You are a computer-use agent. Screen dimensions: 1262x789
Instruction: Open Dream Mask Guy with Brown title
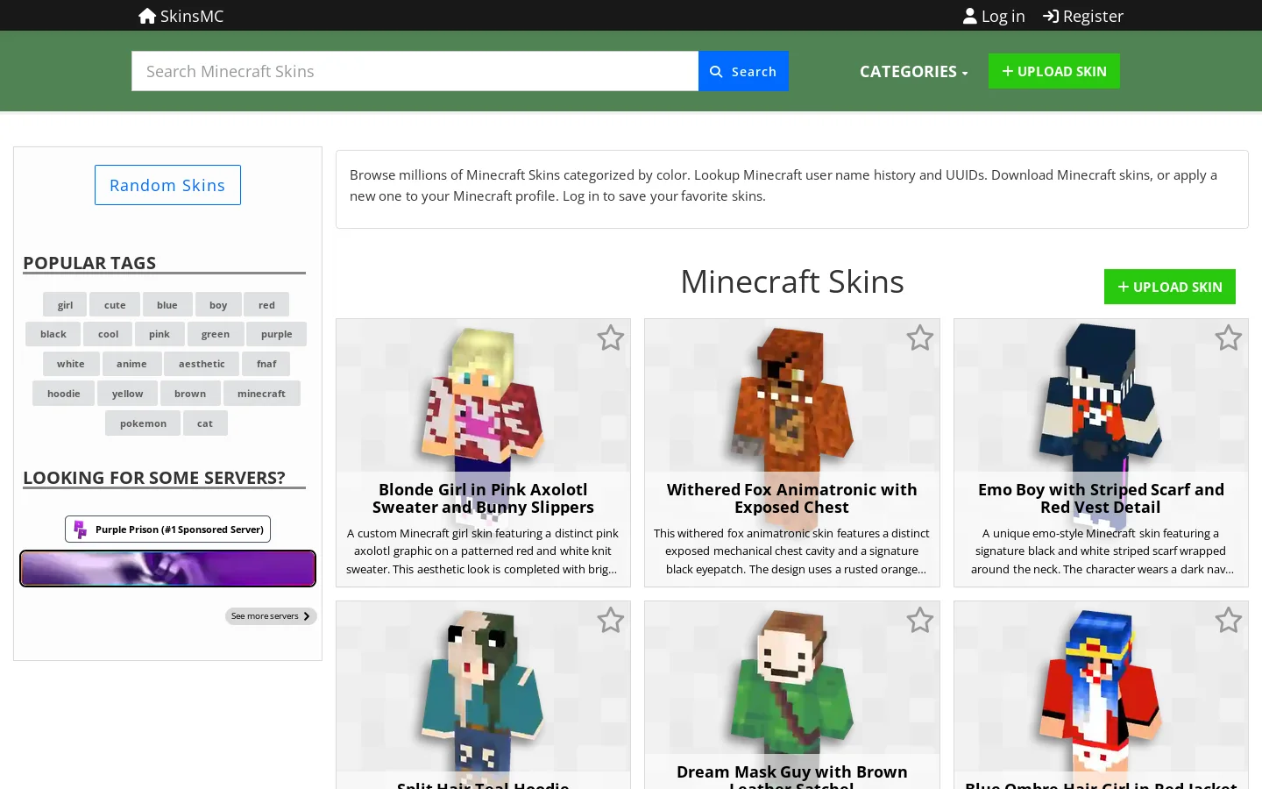(x=791, y=776)
